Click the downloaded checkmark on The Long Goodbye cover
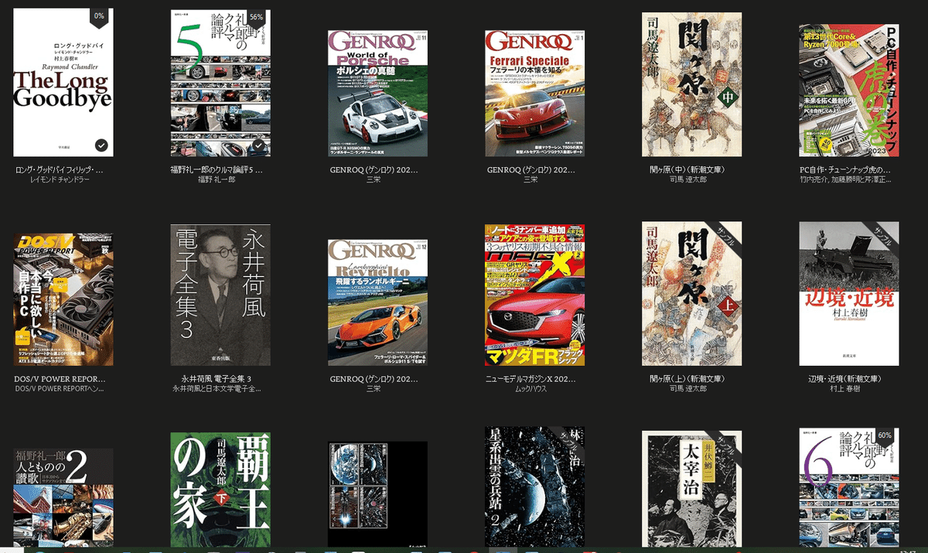This screenshot has height=553, width=928. 101,145
